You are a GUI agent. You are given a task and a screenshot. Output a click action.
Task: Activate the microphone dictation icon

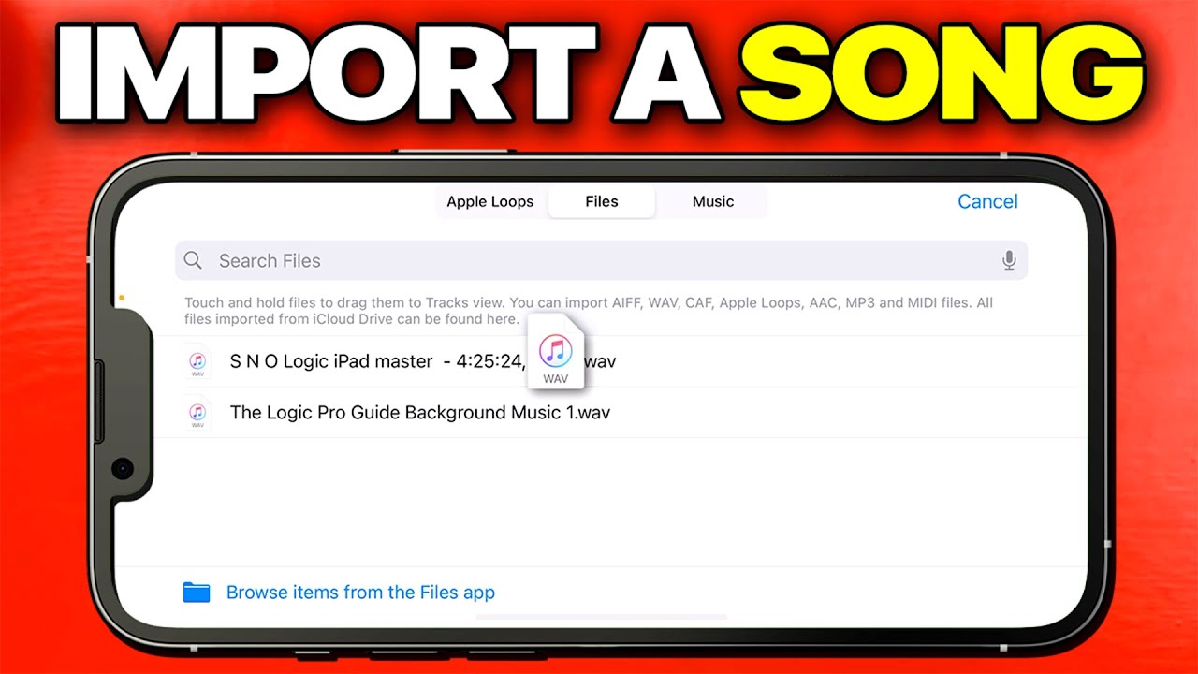tap(1009, 260)
